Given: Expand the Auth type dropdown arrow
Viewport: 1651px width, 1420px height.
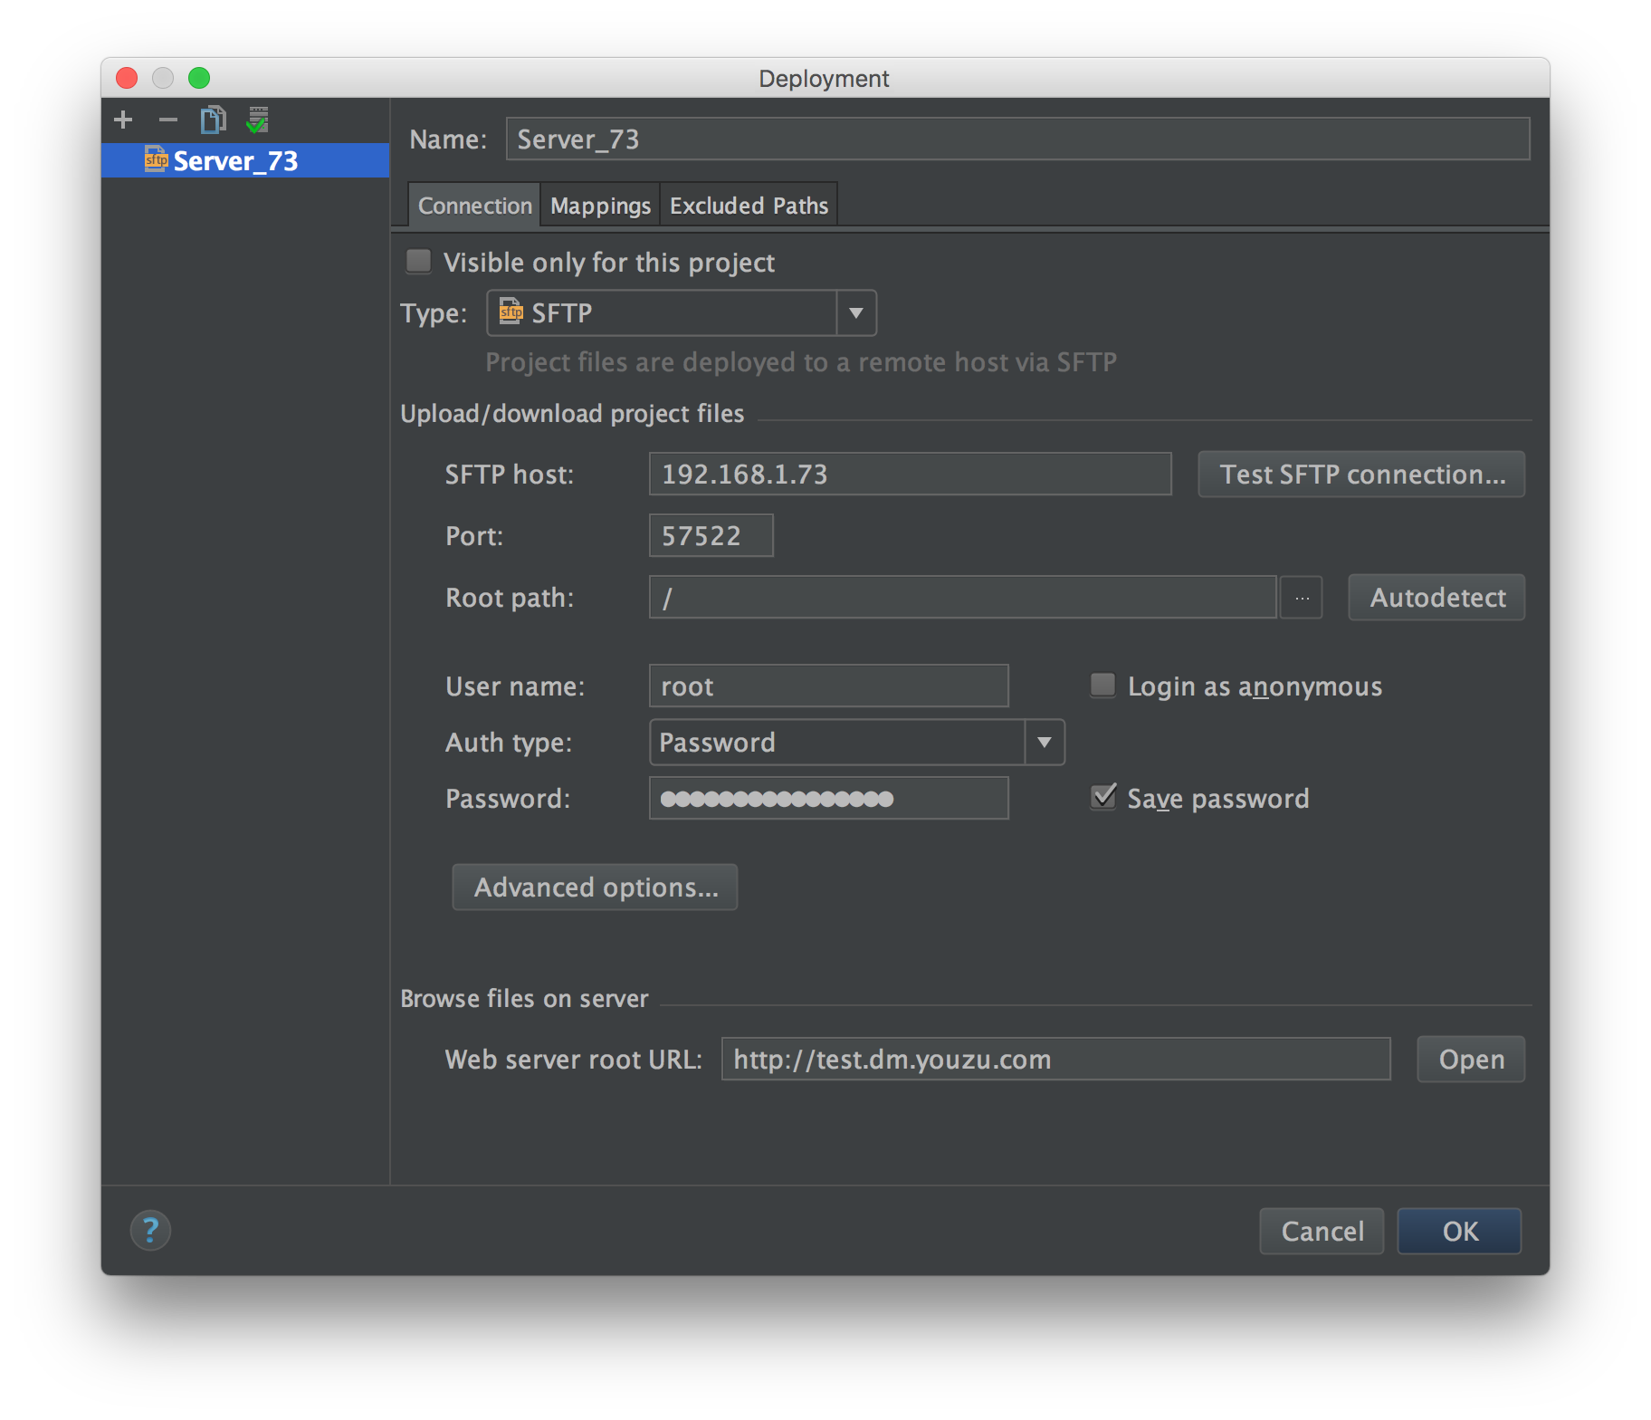Looking at the screenshot, I should pos(1045,743).
